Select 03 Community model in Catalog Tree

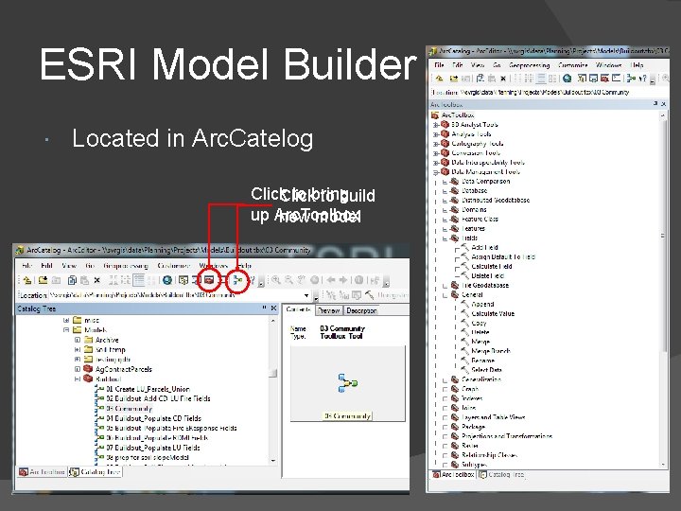129,409
